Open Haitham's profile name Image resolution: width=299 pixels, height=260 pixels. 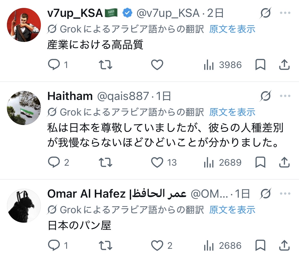click(70, 96)
